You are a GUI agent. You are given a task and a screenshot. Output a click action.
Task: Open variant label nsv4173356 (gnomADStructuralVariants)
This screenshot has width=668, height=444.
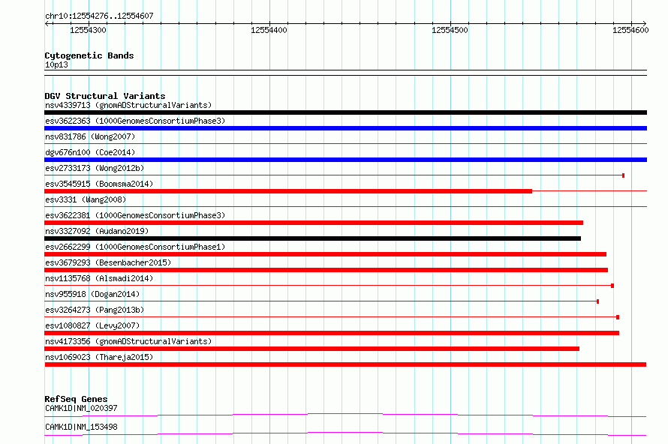(x=128, y=341)
